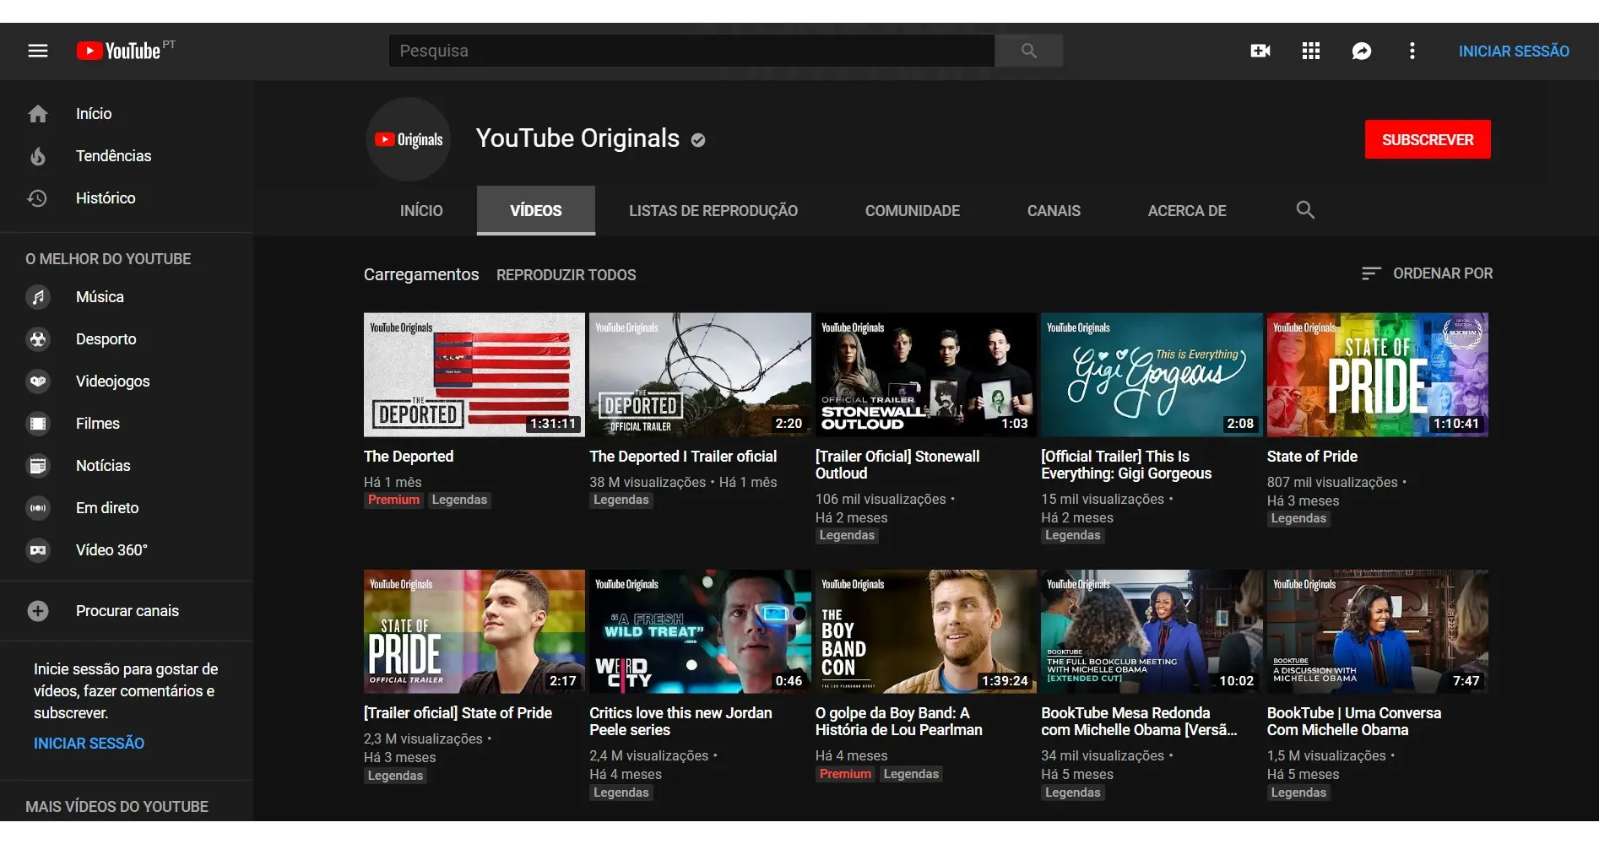Click the YouTube logo
1599x844 pixels.
(x=119, y=51)
